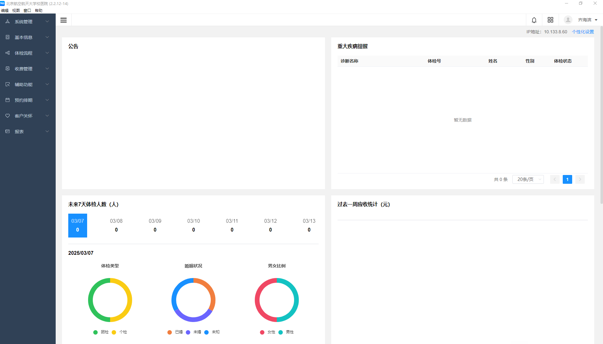Click the 体检流程 workflow icon

click(x=8, y=53)
